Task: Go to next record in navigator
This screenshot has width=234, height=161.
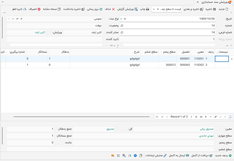Action: click(191, 117)
